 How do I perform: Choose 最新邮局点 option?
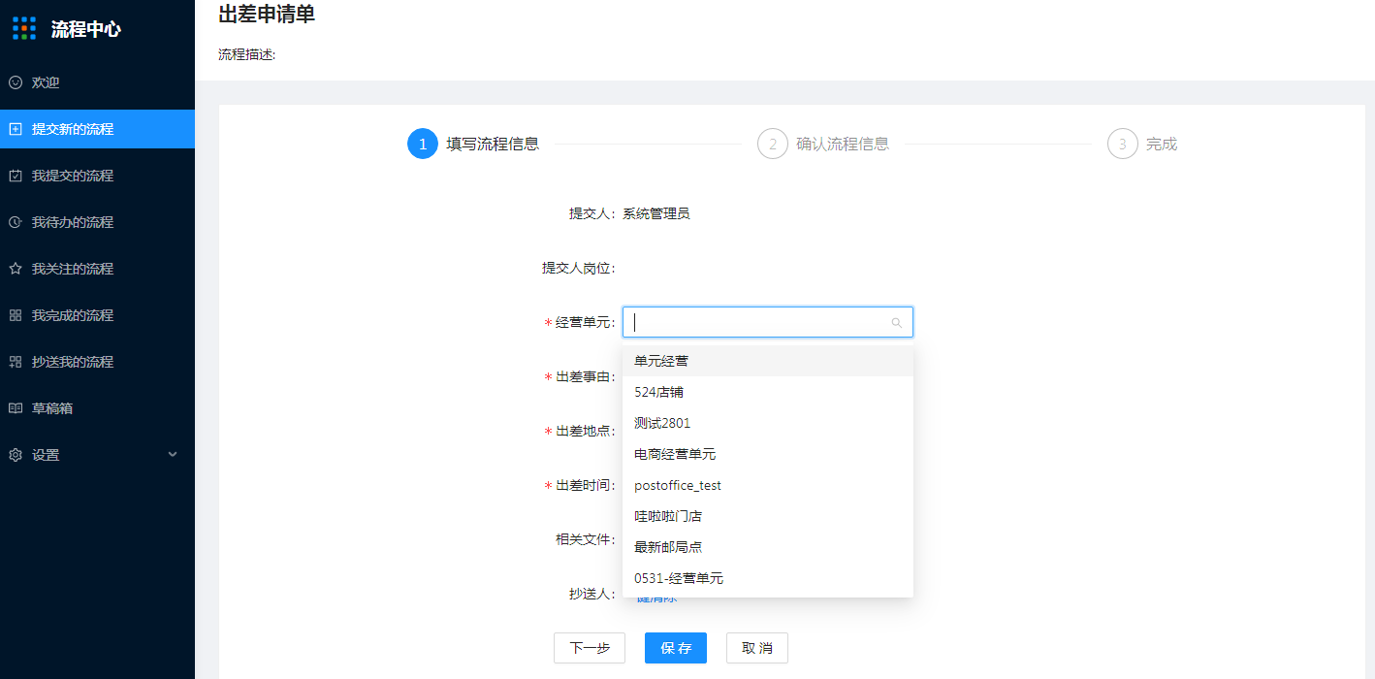pyautogui.click(x=768, y=547)
